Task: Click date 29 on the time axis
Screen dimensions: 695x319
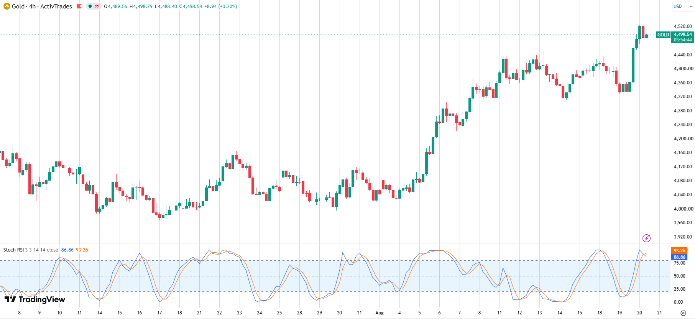Action: [319, 313]
